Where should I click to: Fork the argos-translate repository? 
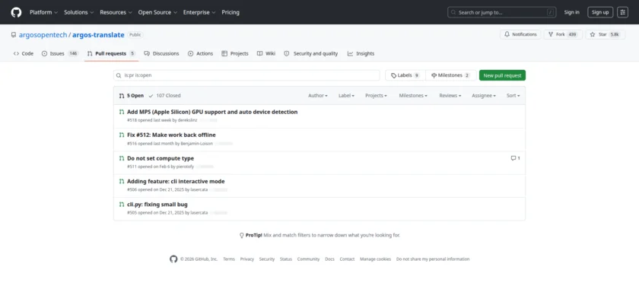pyautogui.click(x=563, y=35)
